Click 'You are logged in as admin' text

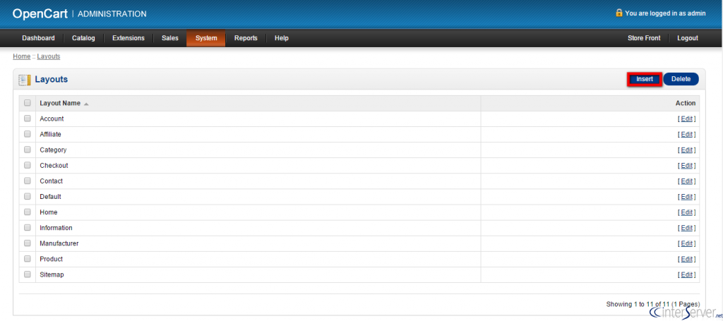pyautogui.click(x=665, y=13)
